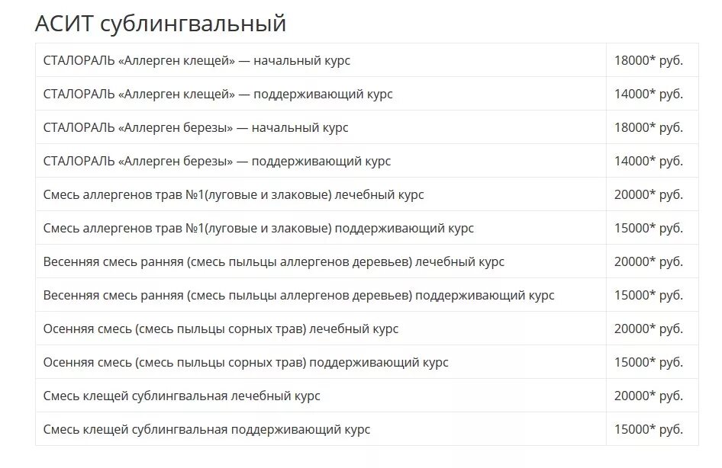Click the АСИТ сублингвальный heading
722x468 pixels.
point(160,24)
